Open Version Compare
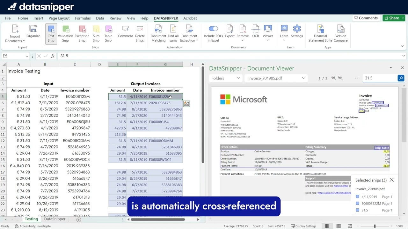This screenshot has height=229, width=408. [x=341, y=34]
